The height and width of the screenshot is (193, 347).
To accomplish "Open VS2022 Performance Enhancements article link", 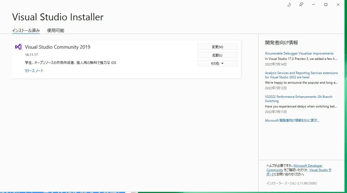I will pyautogui.click(x=299, y=99).
